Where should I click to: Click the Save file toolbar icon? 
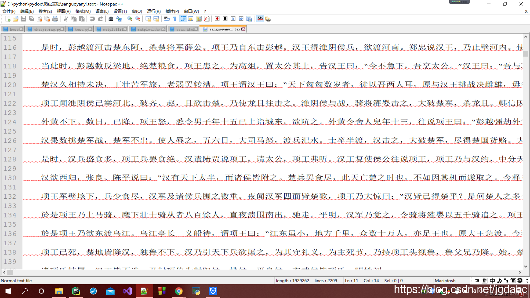[23, 19]
